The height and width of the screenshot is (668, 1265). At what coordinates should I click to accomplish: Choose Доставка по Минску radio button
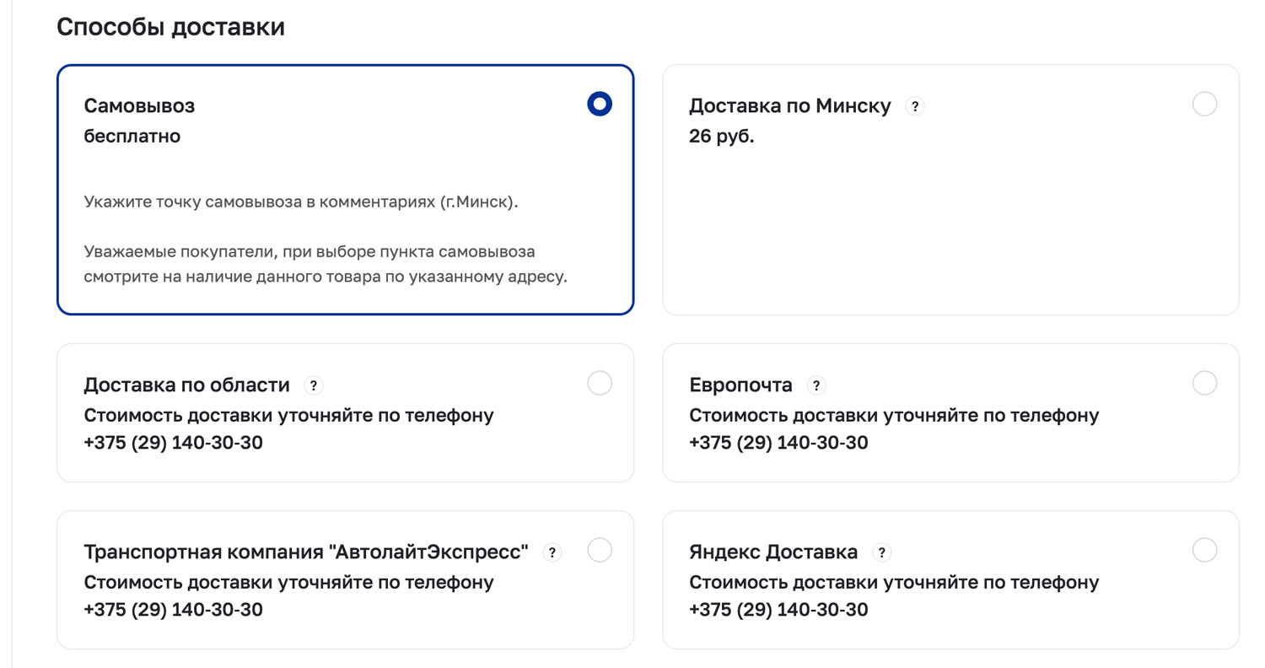(1204, 105)
